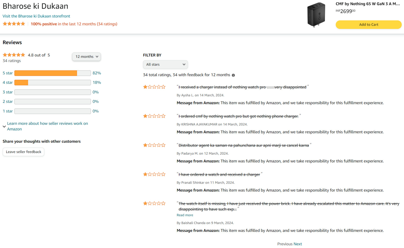Open the CMF charger product thumbnail
The height and width of the screenshot is (248, 404).
[x=316, y=15]
